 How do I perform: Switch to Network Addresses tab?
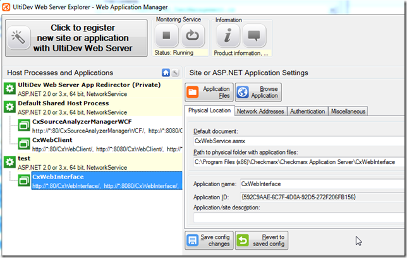(260, 112)
